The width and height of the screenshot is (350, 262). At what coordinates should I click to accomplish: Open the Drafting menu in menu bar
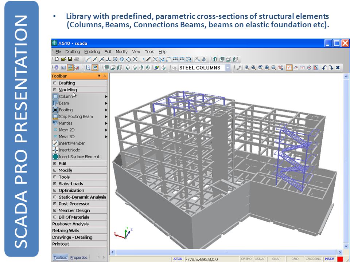click(73, 52)
